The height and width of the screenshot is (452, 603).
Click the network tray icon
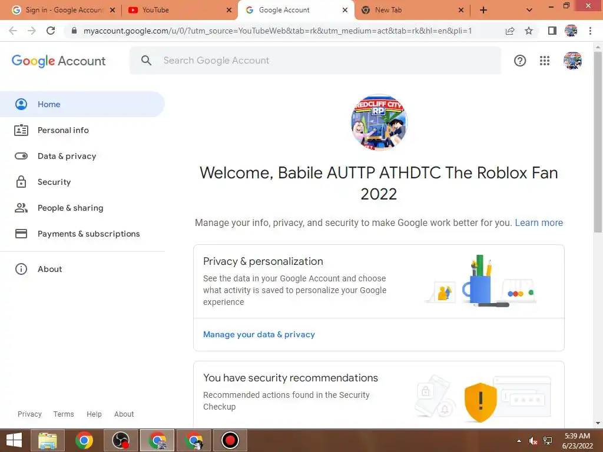pos(548,441)
